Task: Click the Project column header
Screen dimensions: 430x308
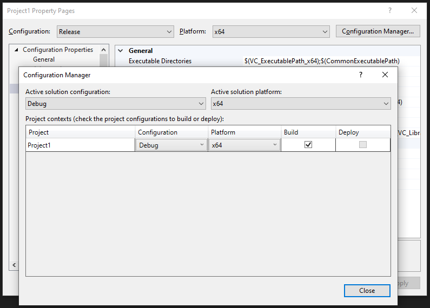Action: (80, 132)
